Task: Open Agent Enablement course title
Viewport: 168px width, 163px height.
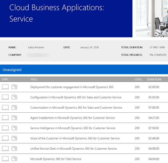Action: tap(72, 118)
